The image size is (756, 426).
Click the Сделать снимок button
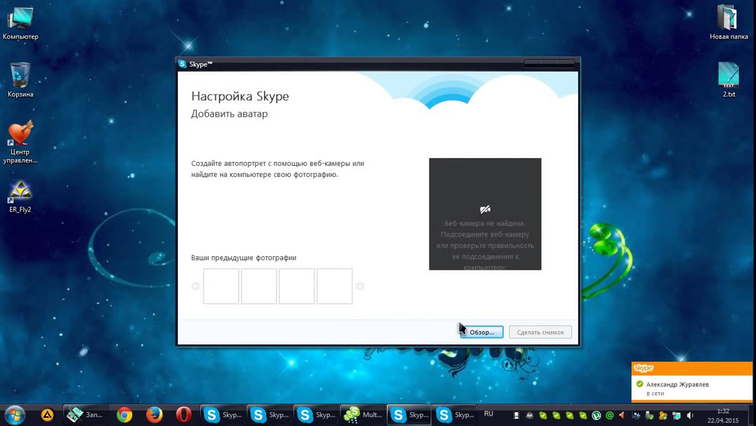pyautogui.click(x=540, y=332)
